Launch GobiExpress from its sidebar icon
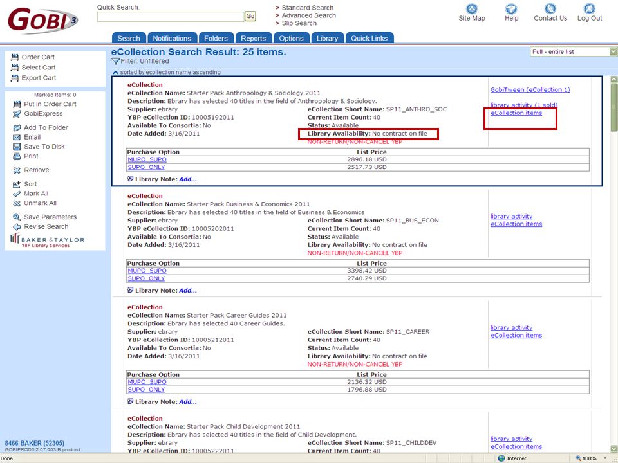Image resolution: width=618 pixels, height=463 pixels. pyautogui.click(x=17, y=114)
